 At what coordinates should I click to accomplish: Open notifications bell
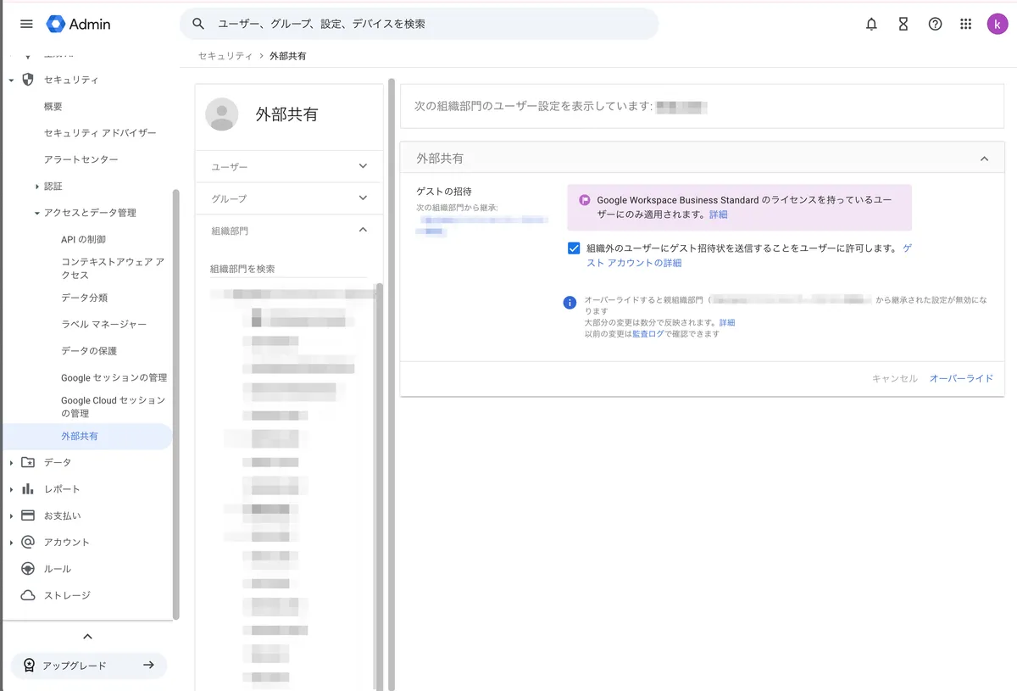coord(871,24)
